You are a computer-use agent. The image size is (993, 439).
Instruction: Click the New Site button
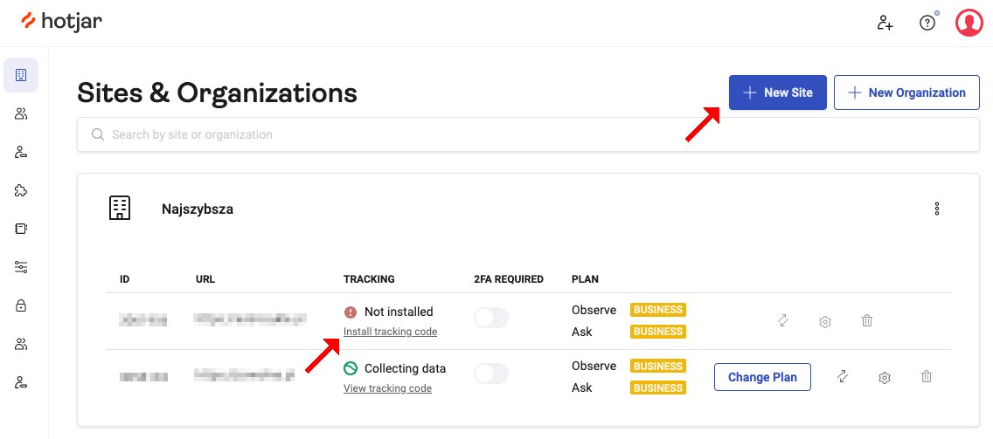(777, 93)
